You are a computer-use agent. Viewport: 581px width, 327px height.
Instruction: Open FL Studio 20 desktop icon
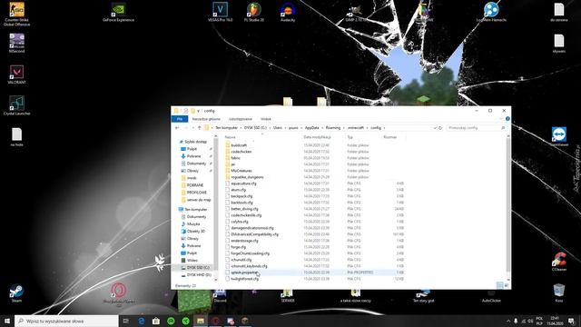point(254,12)
